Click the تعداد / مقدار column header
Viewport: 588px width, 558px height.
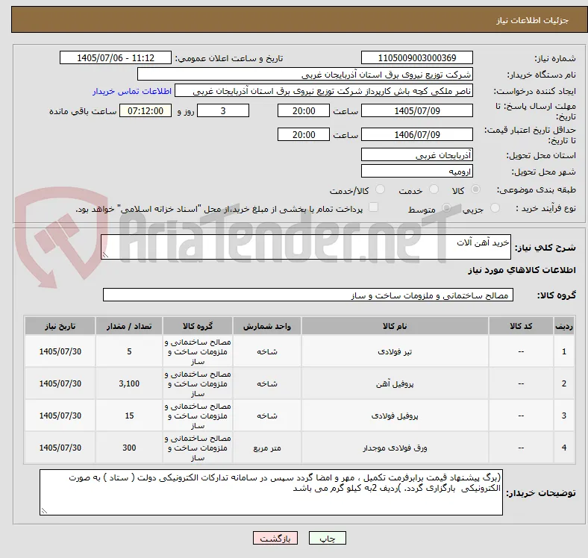pos(129,326)
